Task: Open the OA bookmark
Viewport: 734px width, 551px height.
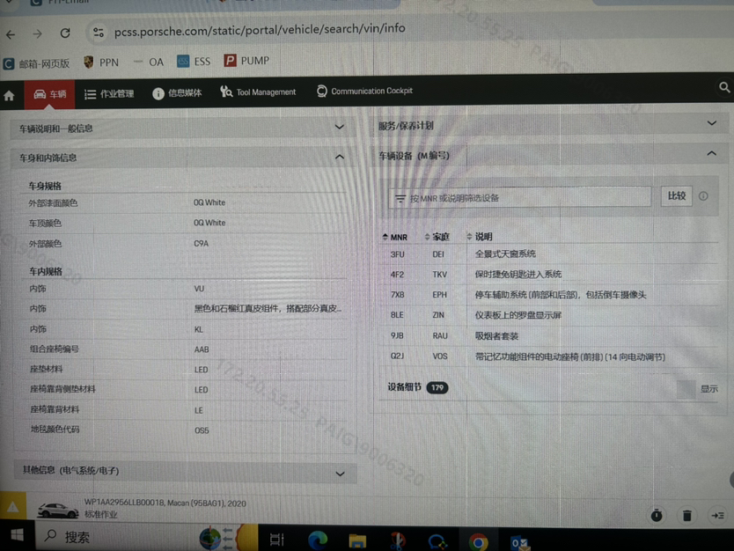Action: [149, 62]
